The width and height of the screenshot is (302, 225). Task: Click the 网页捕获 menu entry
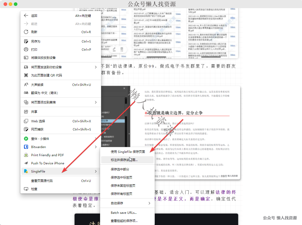[x=61, y=129]
